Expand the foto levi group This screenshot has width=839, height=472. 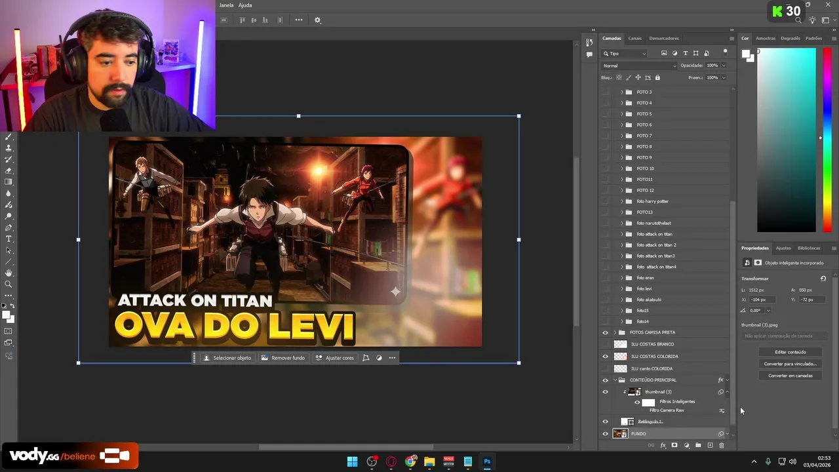(x=621, y=288)
